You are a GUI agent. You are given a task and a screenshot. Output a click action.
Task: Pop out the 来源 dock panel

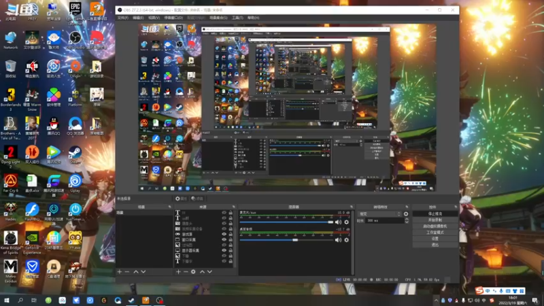coord(233,207)
